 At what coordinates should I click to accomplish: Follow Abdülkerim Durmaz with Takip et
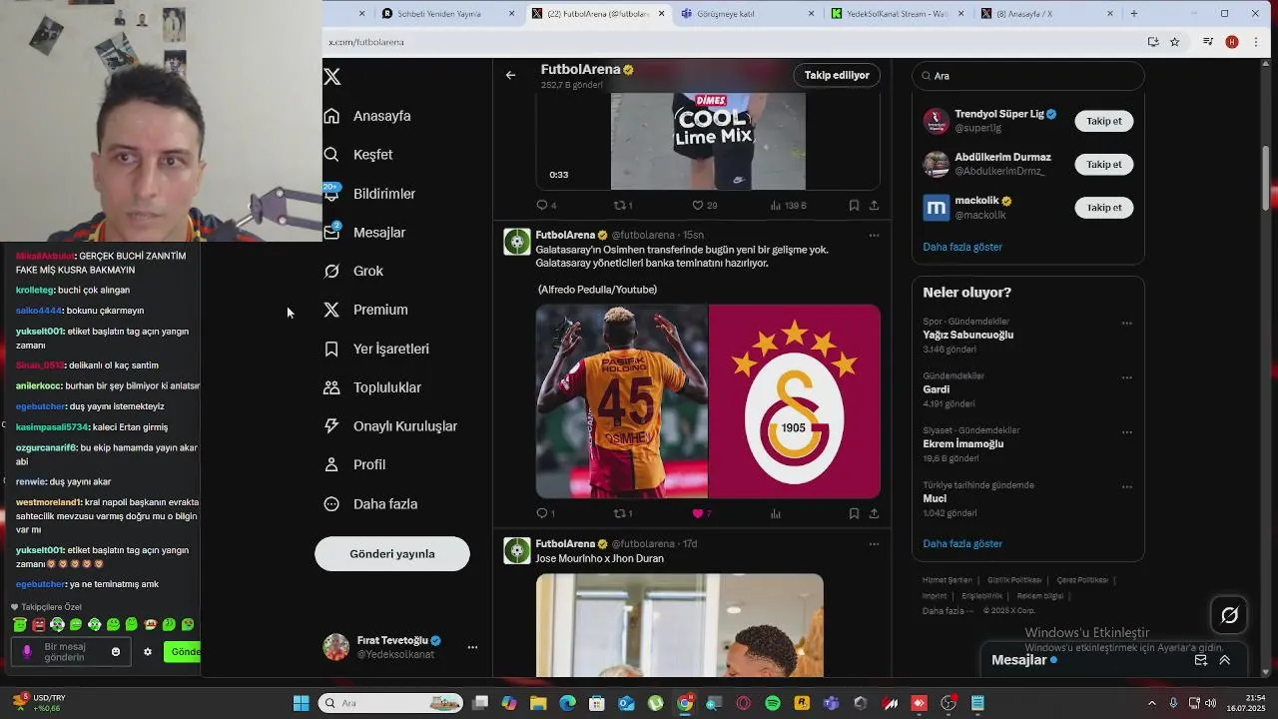[x=1103, y=164]
